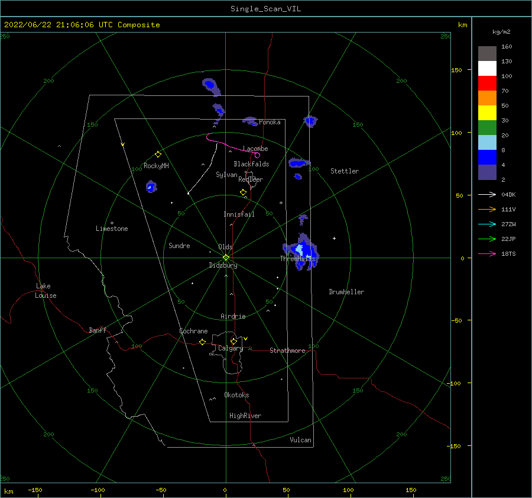Click the Sundre town label

(x=179, y=245)
